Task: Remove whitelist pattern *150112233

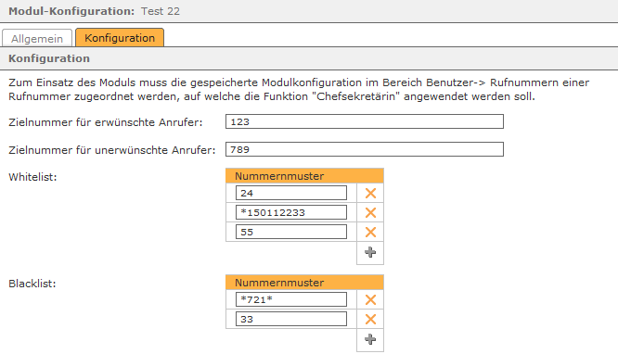Action: coord(370,212)
